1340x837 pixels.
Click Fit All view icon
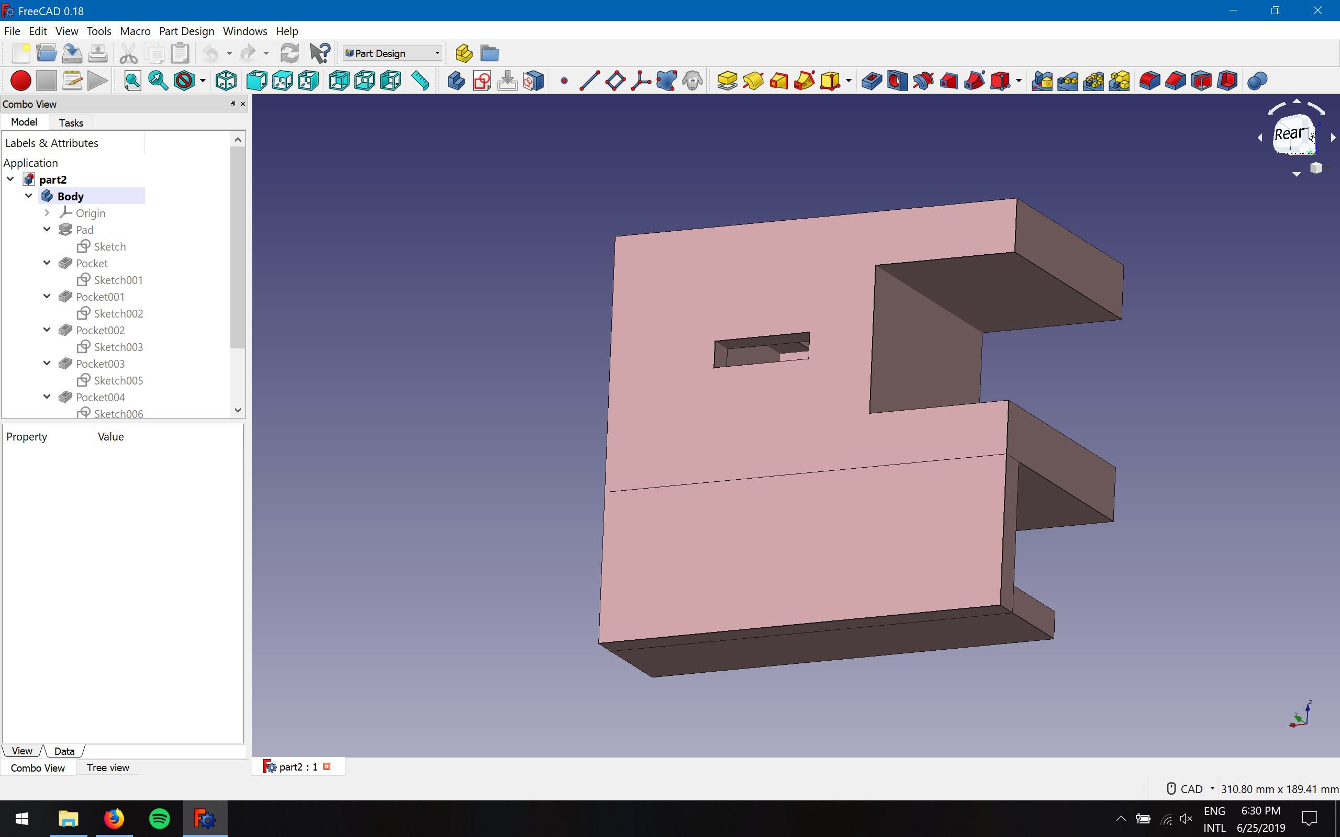coord(132,81)
